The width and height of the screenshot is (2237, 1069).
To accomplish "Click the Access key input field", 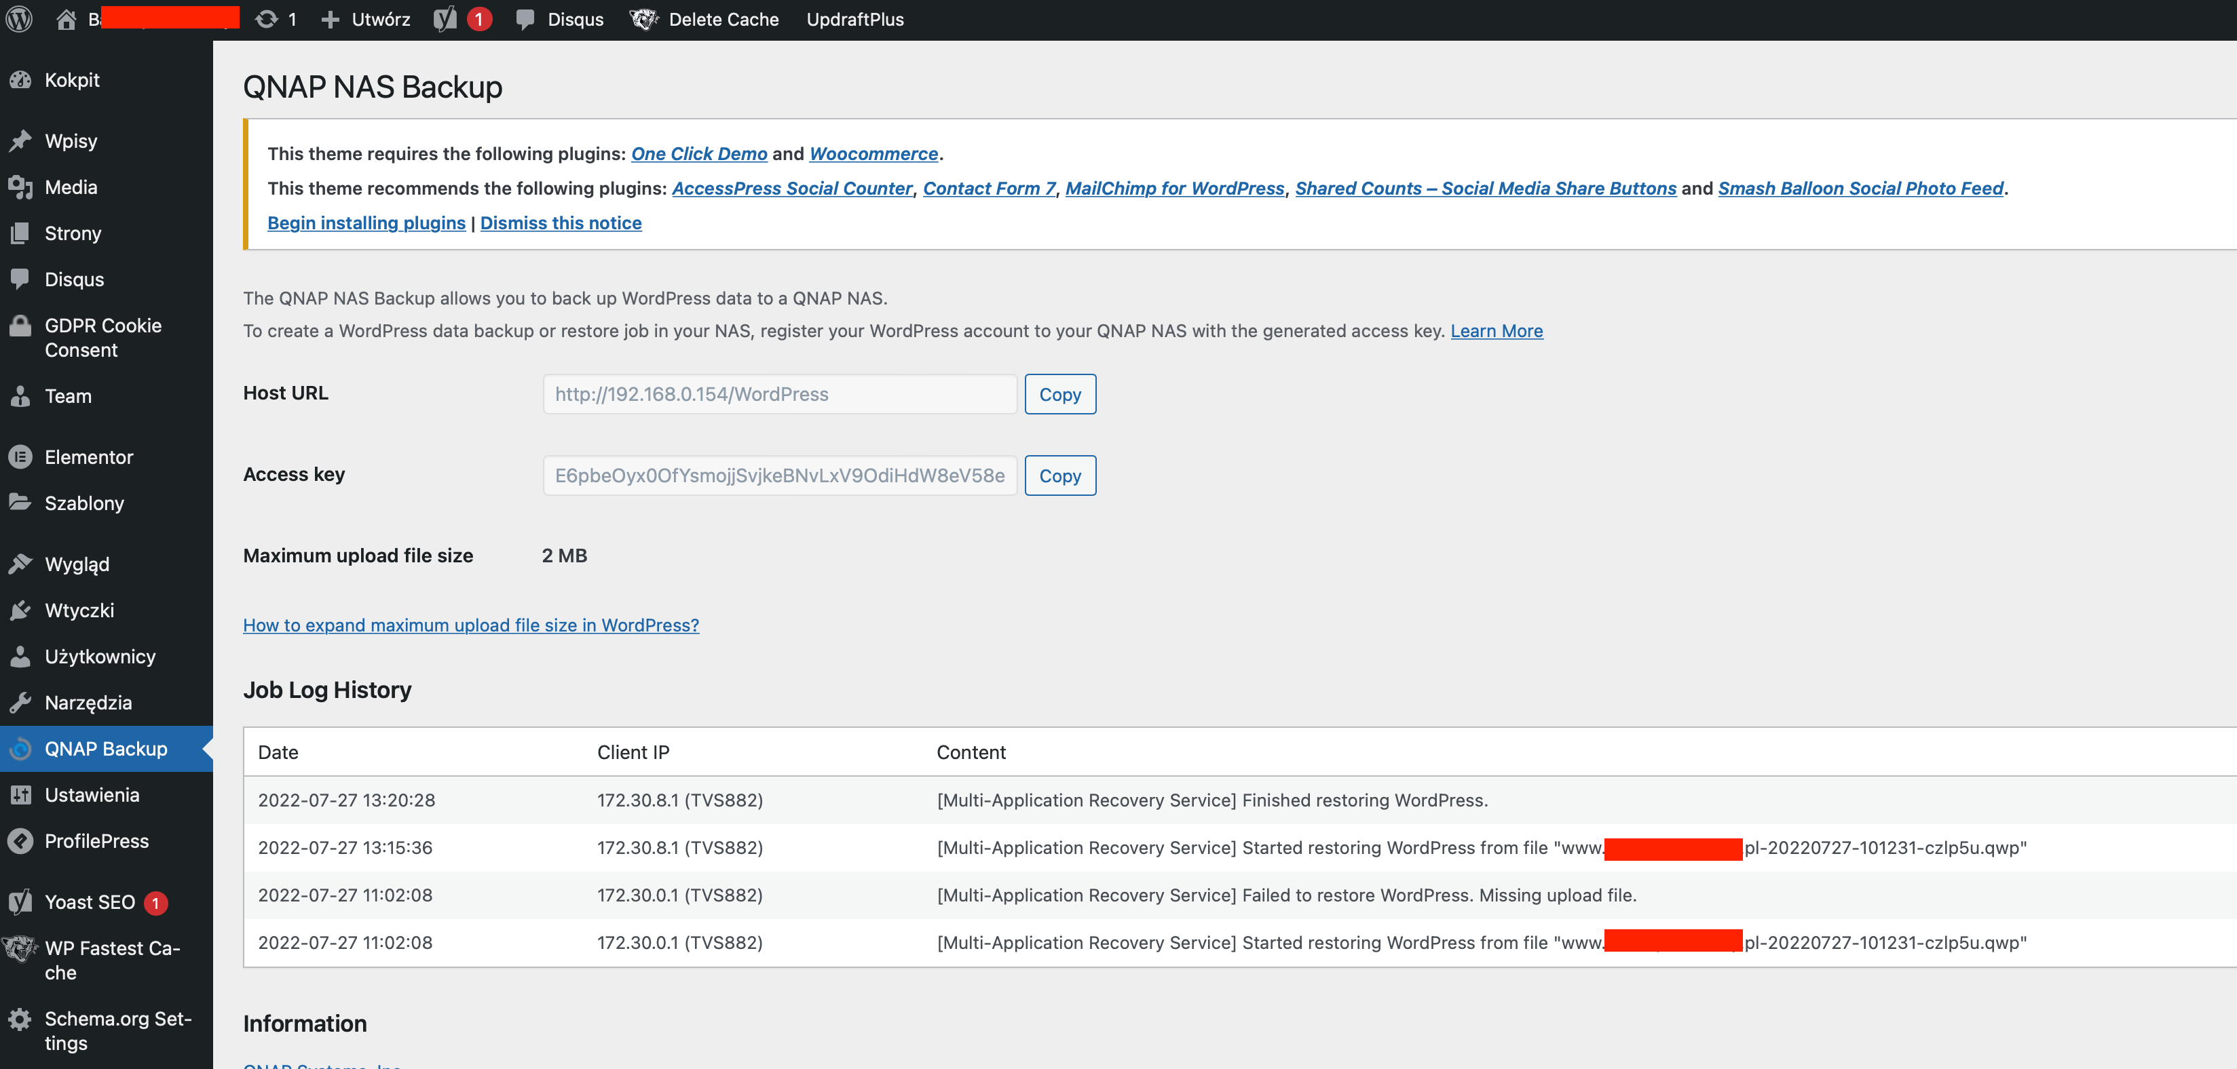I will point(779,475).
